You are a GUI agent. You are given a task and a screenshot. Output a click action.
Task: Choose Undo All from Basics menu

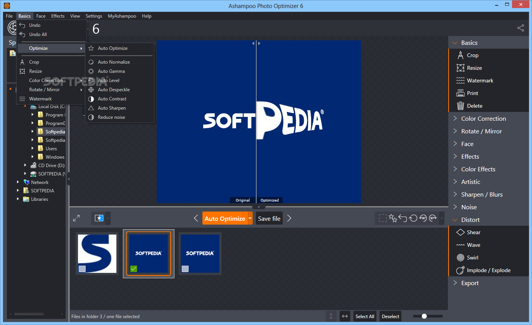pyautogui.click(x=51, y=34)
